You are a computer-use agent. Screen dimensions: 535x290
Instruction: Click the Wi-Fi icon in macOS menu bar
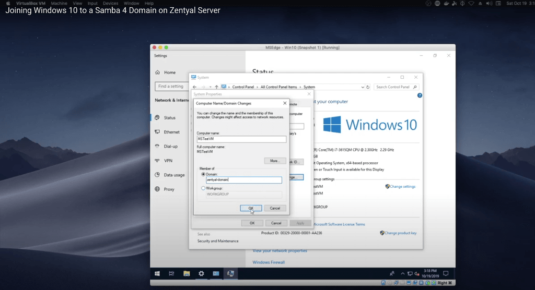(x=471, y=3)
